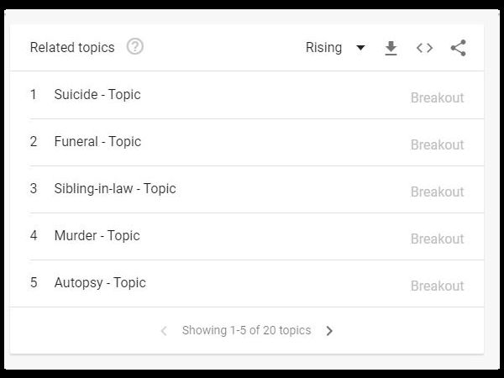Go to next page of topics
This screenshot has width=504, height=378.
coord(329,331)
